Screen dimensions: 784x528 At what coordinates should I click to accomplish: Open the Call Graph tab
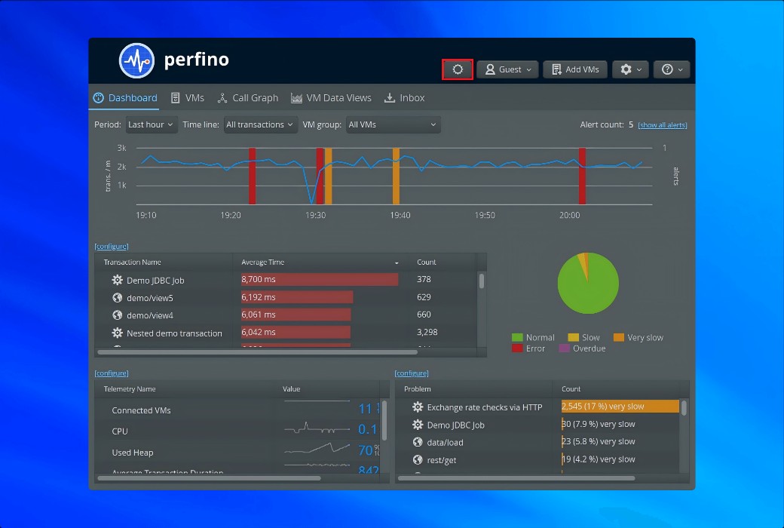(x=248, y=97)
